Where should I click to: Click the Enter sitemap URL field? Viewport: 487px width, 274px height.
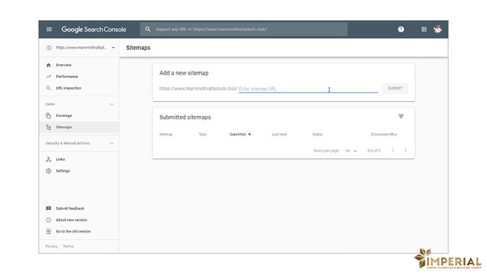coord(308,89)
